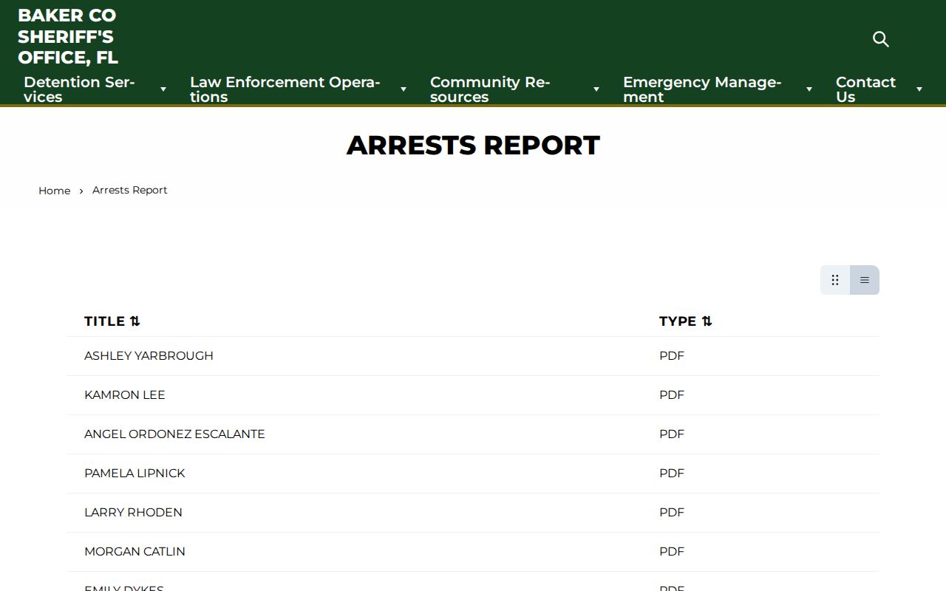Viewport: 946px width, 591px height.
Task: Open Emergency Management menu
Action: coord(702,89)
